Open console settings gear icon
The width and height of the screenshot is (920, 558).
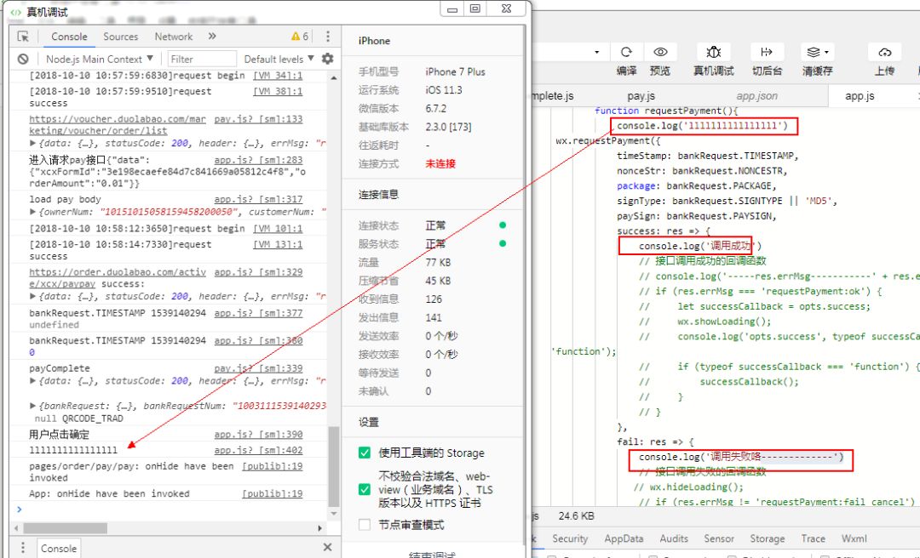[327, 59]
